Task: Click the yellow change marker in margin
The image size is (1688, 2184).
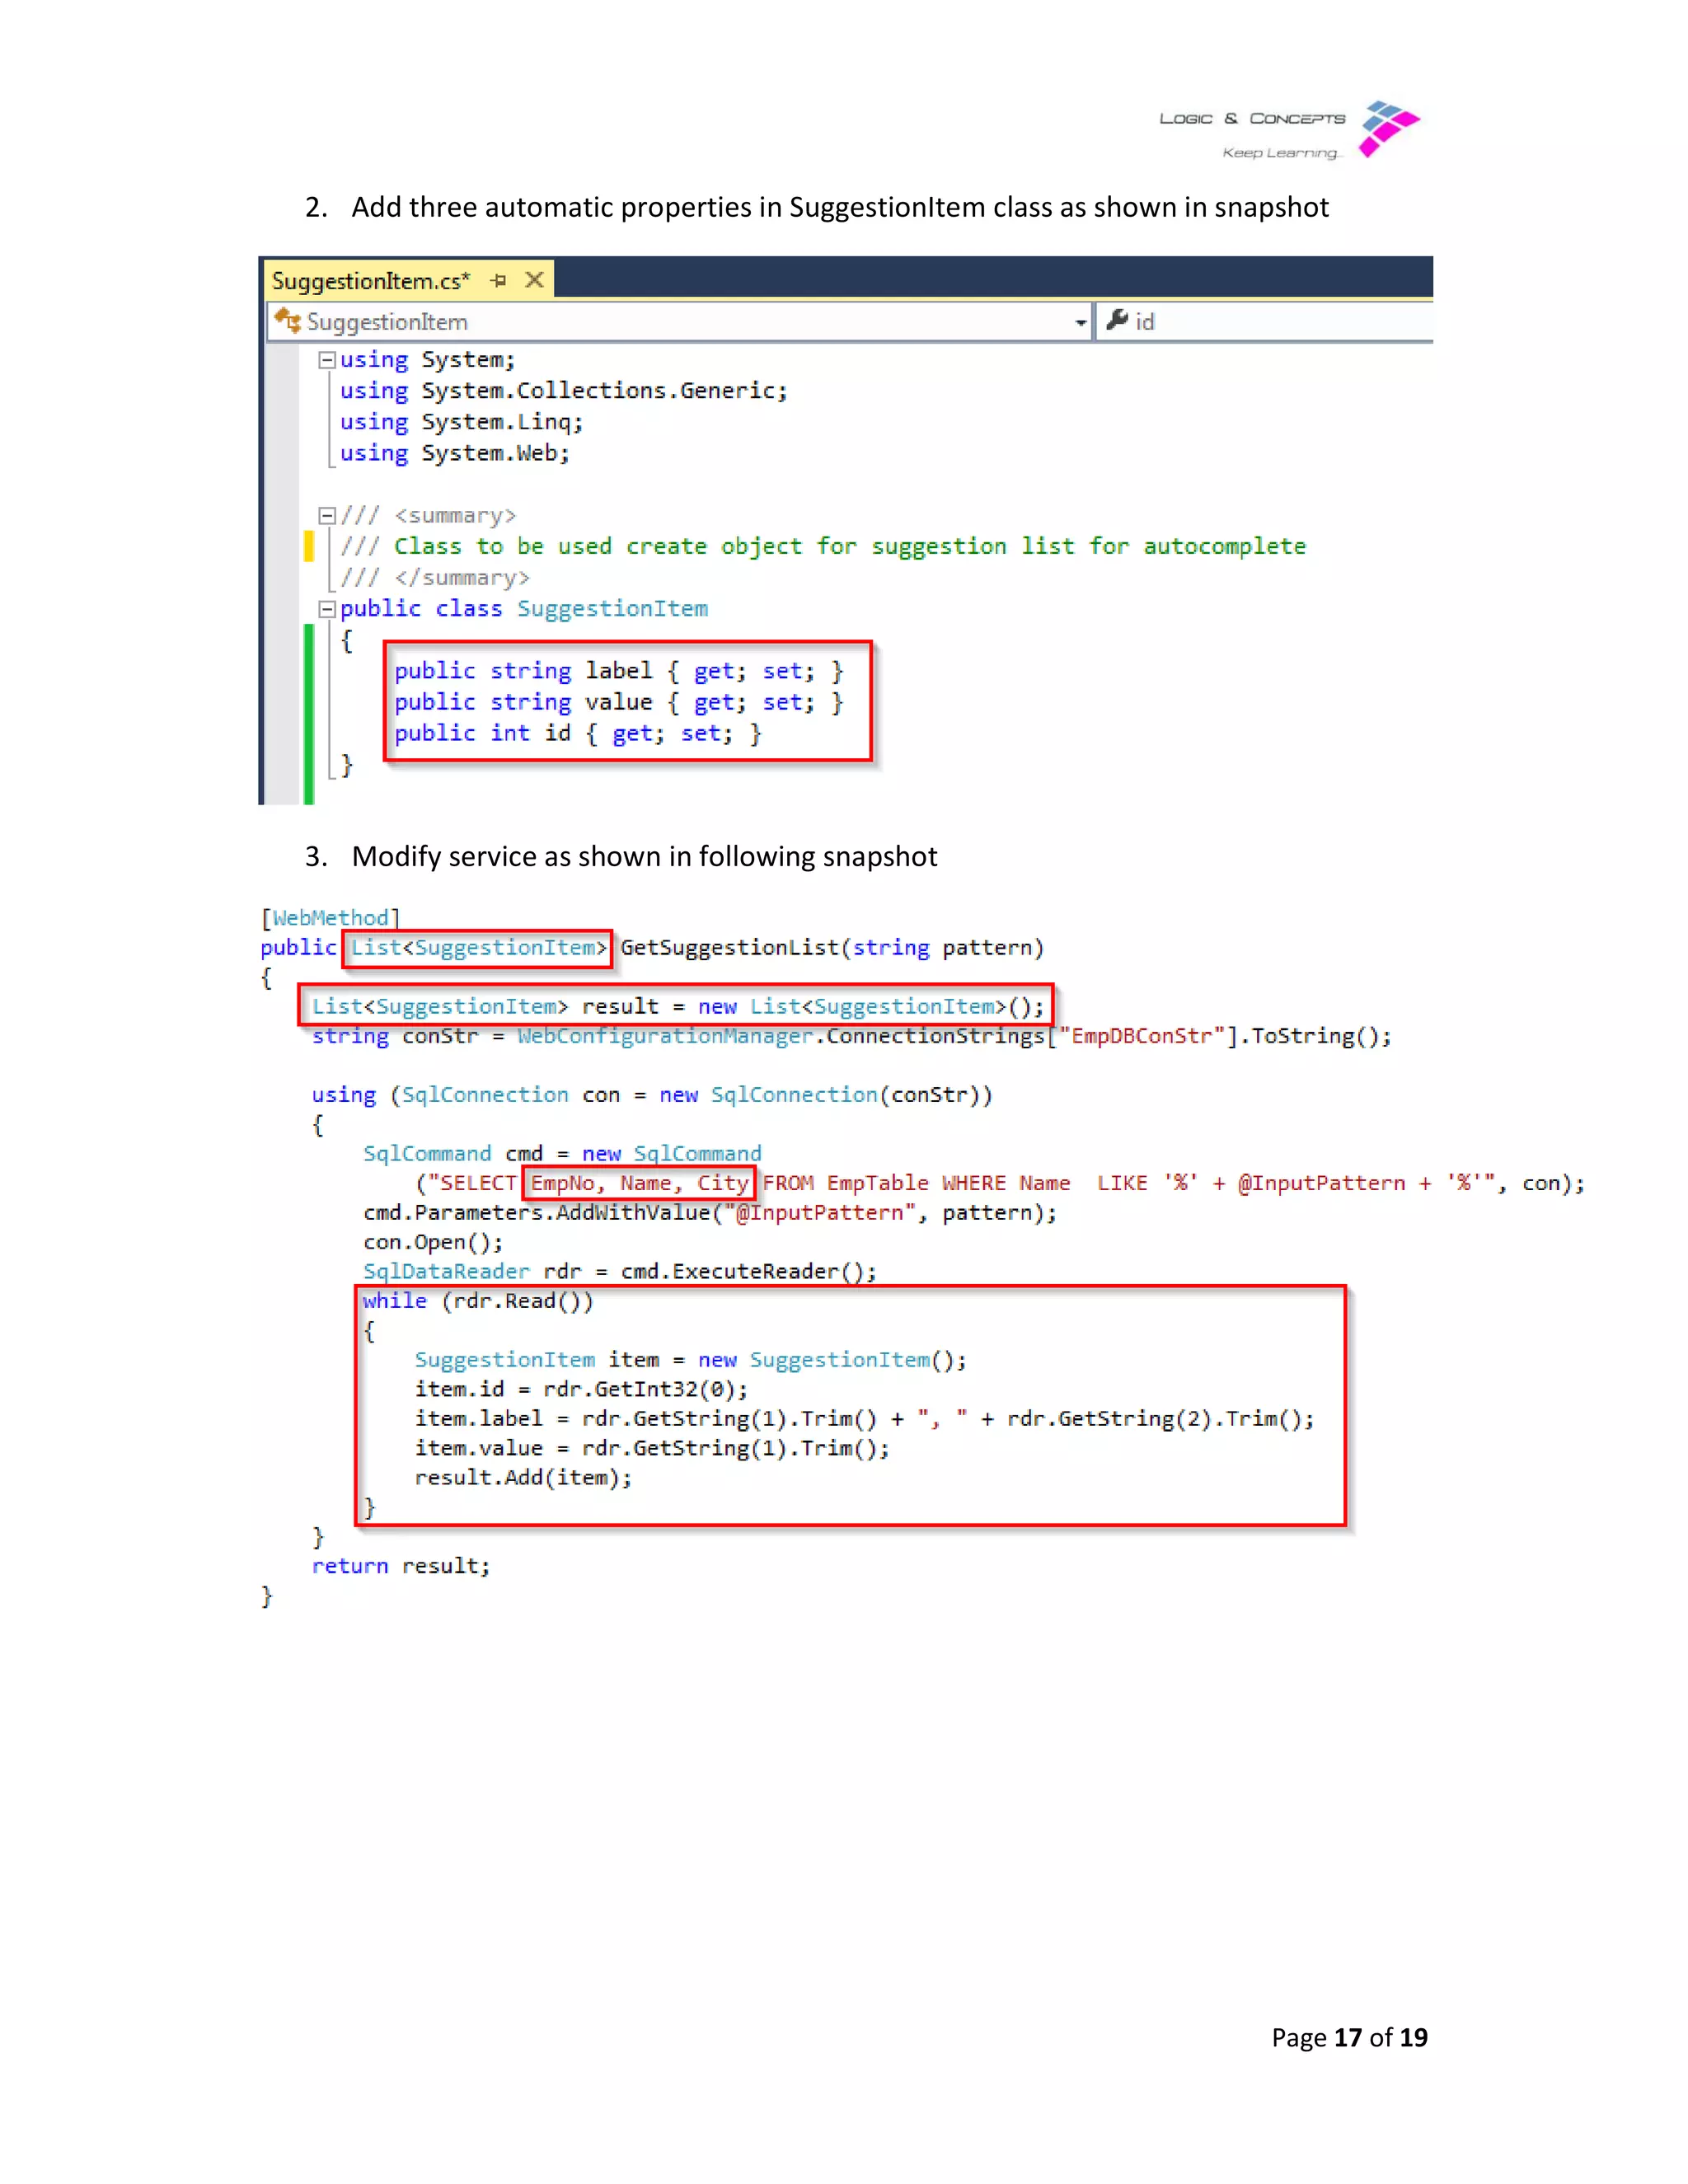Action: [309, 546]
